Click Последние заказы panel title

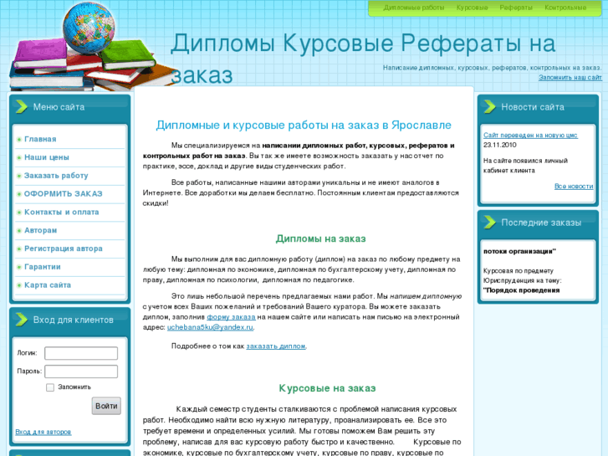[x=541, y=223]
